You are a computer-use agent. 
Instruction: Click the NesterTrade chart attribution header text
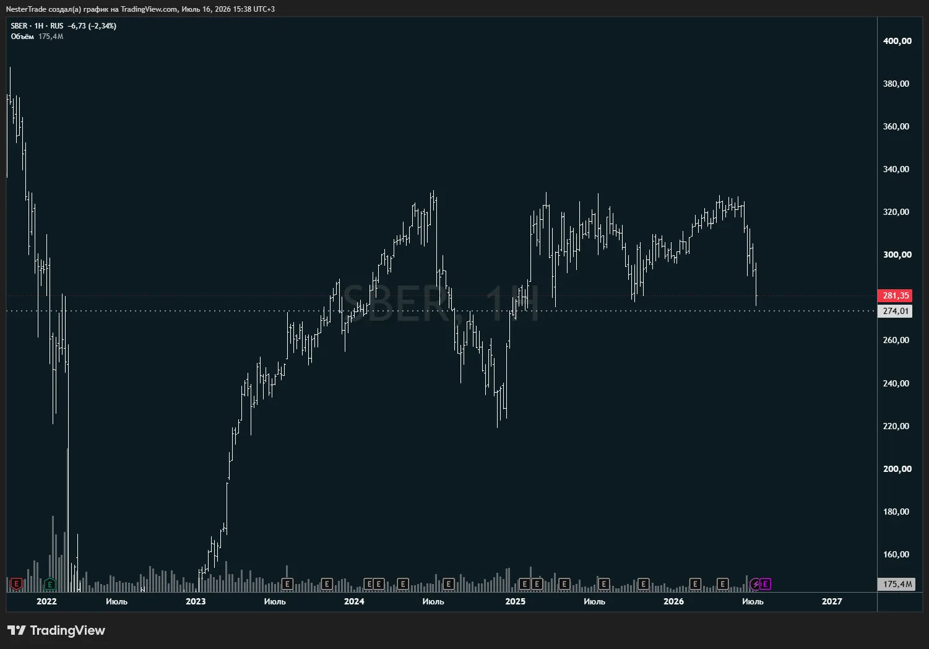[x=140, y=9]
